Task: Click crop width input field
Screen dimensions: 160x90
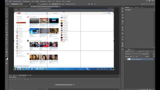Action: pyautogui.click(x=26, y=4)
